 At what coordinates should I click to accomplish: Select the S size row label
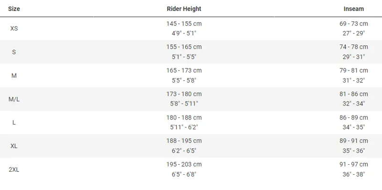[14, 52]
